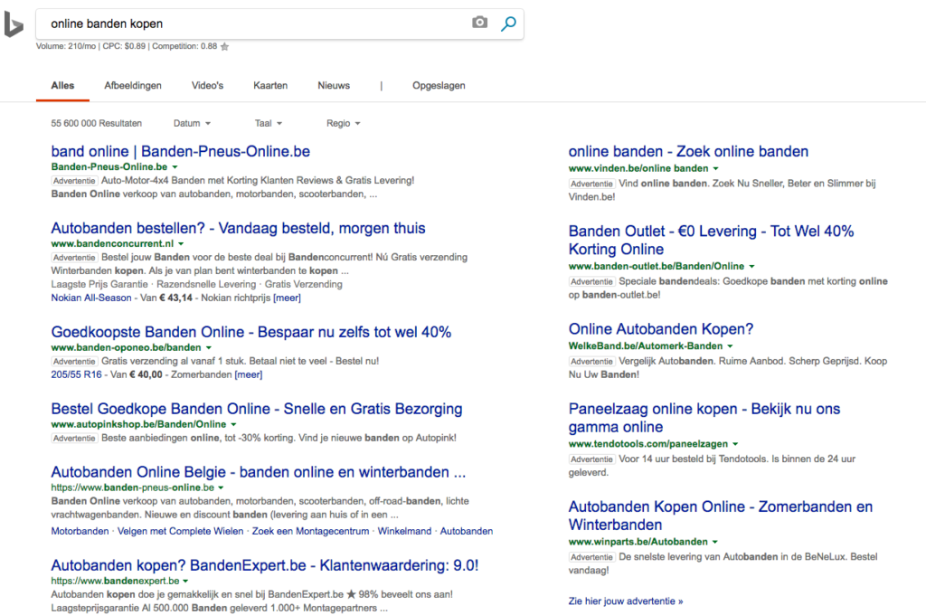Viewport: 926px width, 615px height.
Task: Open 'Paneelzaag online kopen' ad
Action: [704, 418]
